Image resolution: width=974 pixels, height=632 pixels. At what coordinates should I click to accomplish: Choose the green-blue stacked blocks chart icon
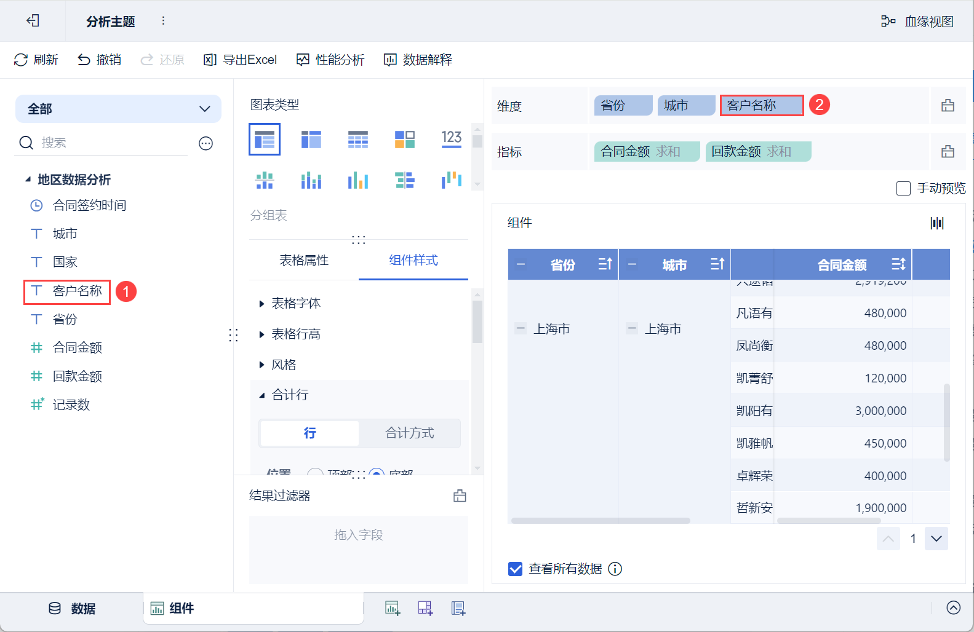click(265, 180)
